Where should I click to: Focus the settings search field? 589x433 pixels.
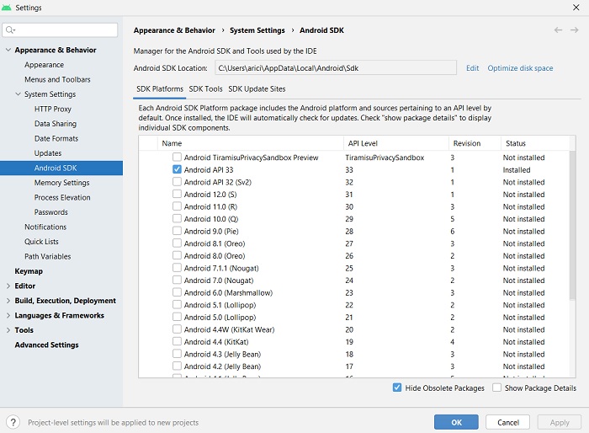coord(60,30)
